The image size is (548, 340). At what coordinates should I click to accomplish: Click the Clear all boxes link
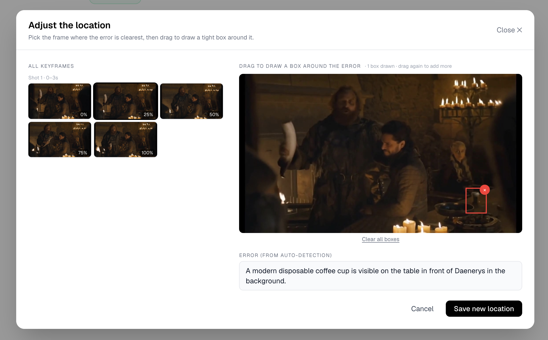click(381, 239)
